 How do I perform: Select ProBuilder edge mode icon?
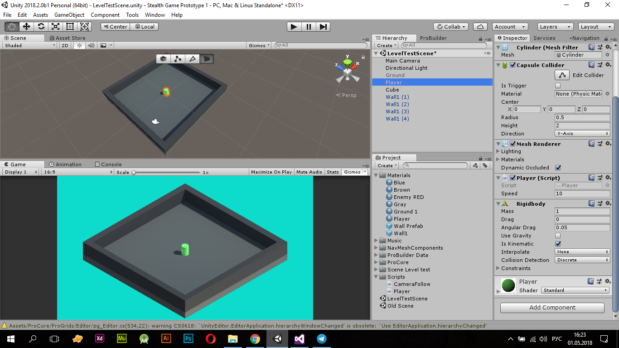[x=192, y=59]
